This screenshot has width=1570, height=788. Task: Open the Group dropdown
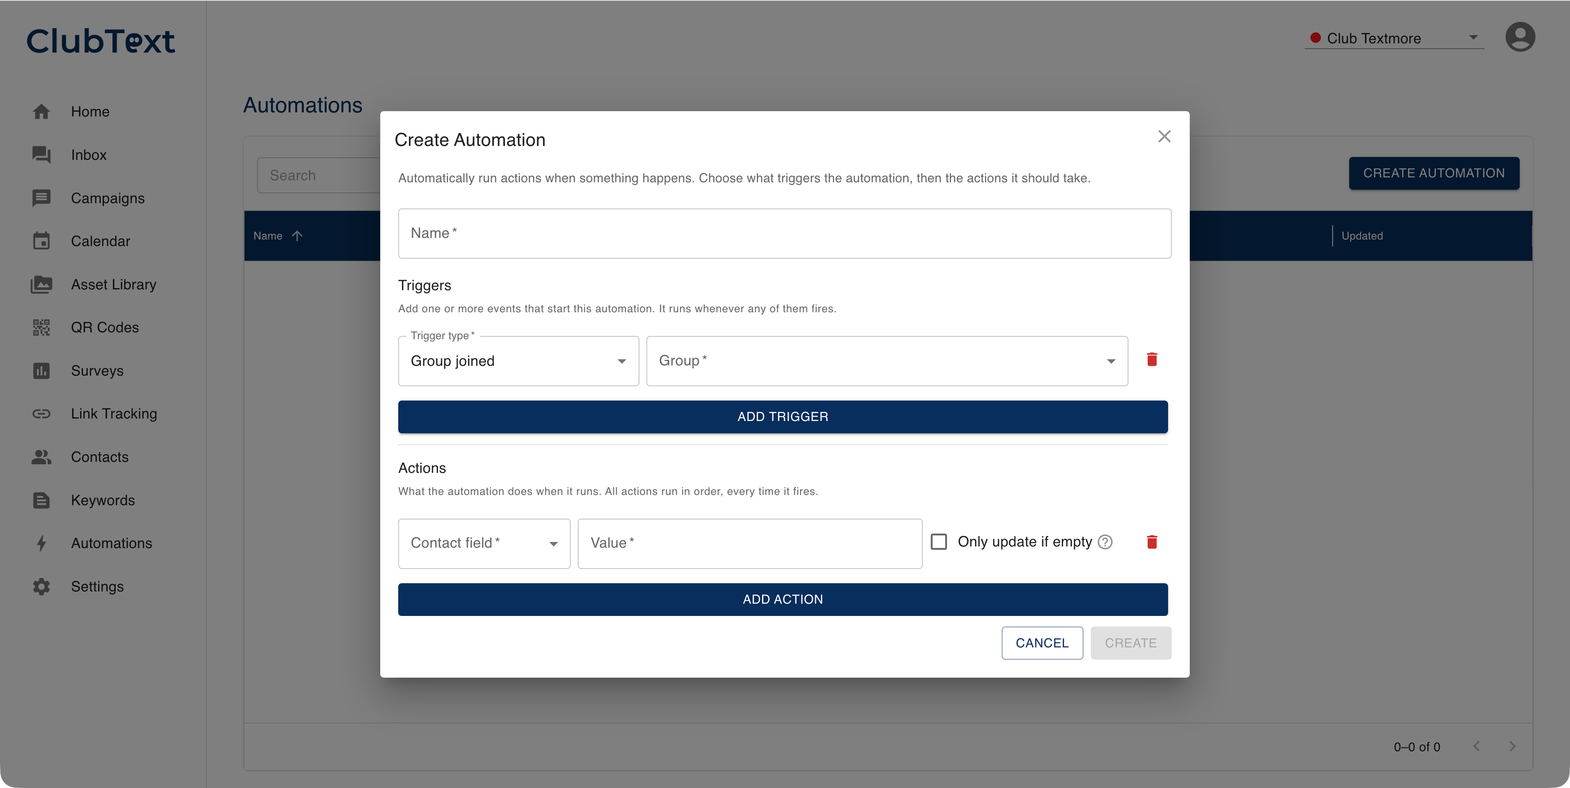[887, 361]
